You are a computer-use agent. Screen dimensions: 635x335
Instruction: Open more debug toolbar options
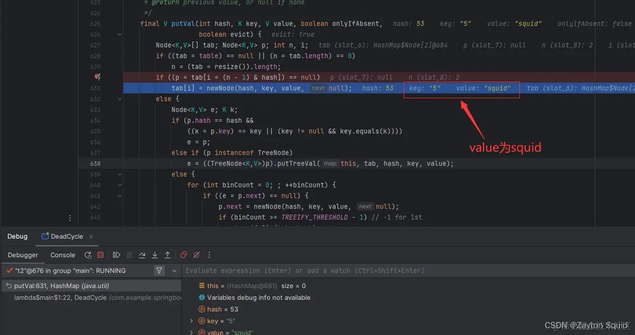209,255
